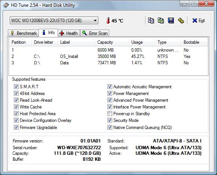Click the Supported UDMA Mode 6 value
The width and height of the screenshot is (217, 175).
pos(168,148)
